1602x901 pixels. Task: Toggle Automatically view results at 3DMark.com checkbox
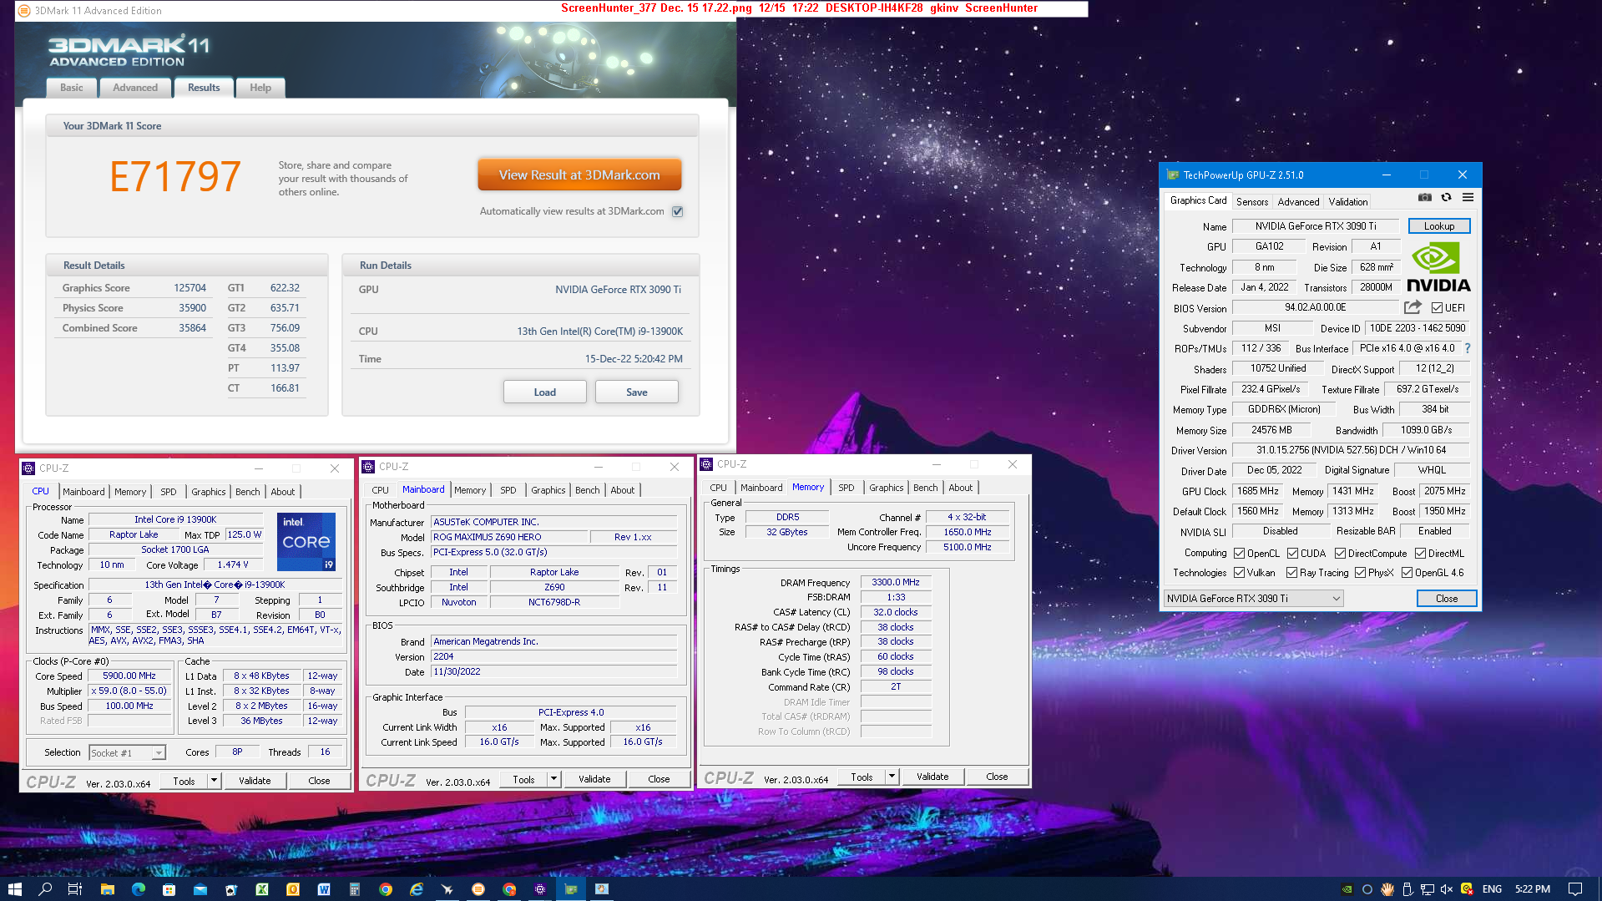click(677, 211)
